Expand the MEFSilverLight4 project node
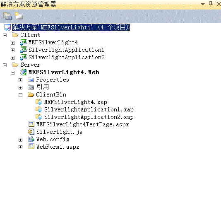The height and width of the screenshot is (198, 221). pyautogui.click(x=13, y=43)
